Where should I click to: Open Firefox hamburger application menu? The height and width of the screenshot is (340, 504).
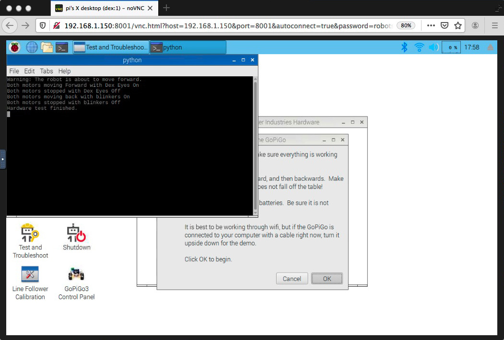[494, 25]
